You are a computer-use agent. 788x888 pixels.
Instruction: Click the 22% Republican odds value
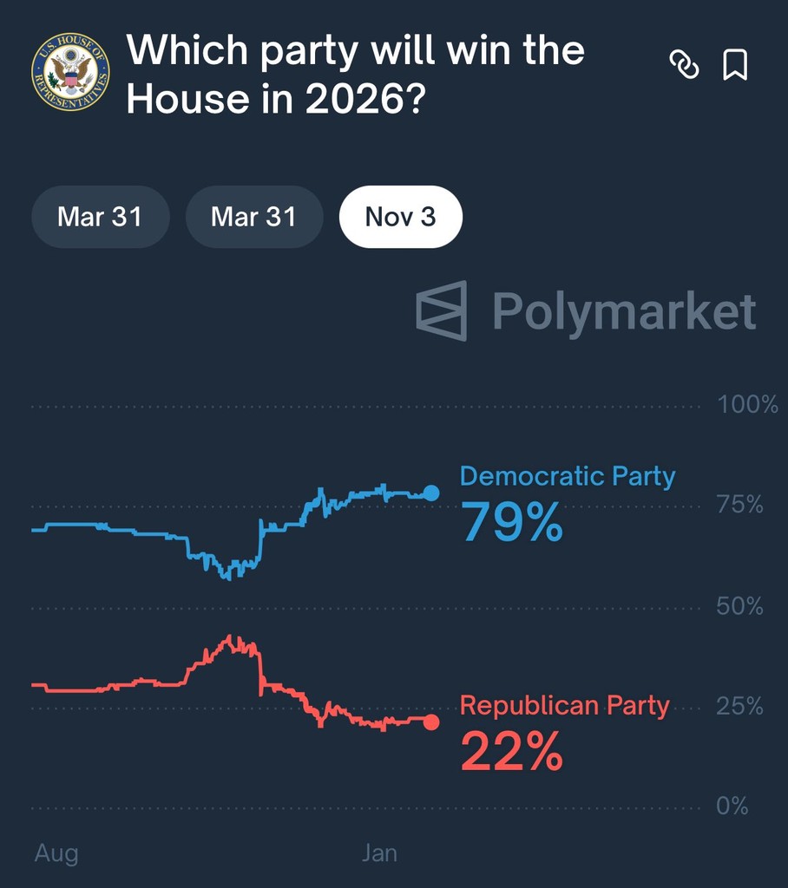coord(511,751)
